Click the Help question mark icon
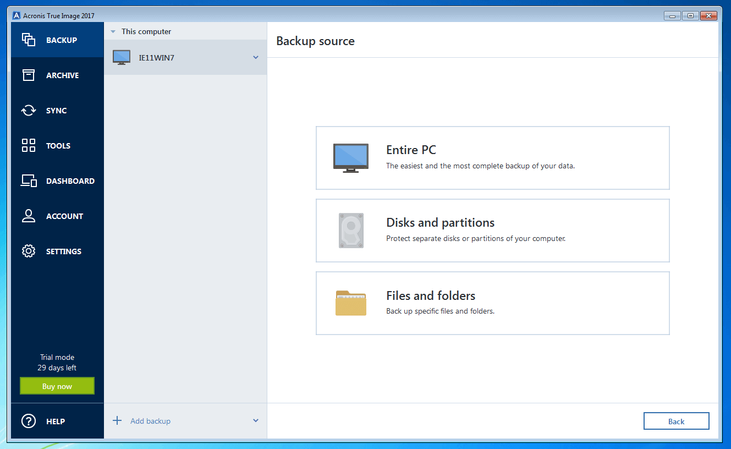Image resolution: width=731 pixels, height=449 pixels. click(29, 421)
